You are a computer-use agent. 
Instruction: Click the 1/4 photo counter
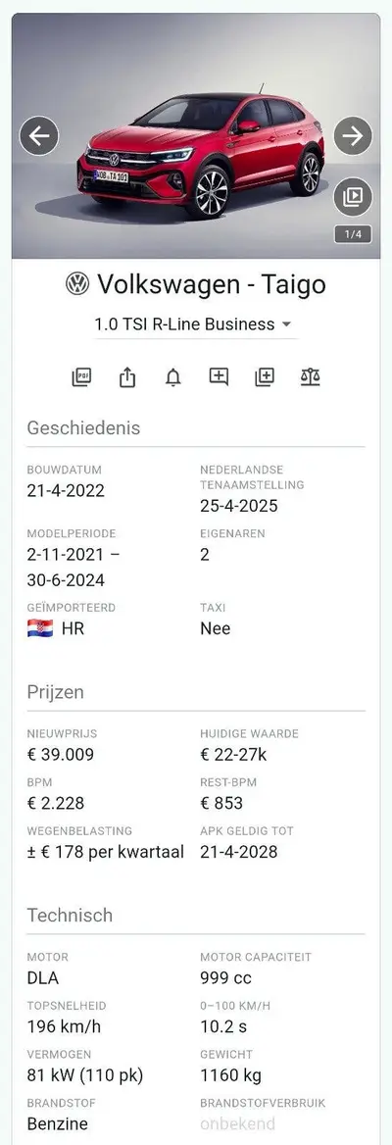[354, 234]
